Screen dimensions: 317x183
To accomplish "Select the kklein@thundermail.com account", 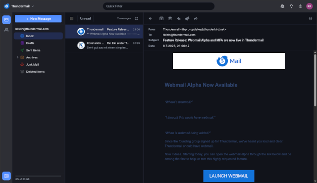I will [32, 29].
